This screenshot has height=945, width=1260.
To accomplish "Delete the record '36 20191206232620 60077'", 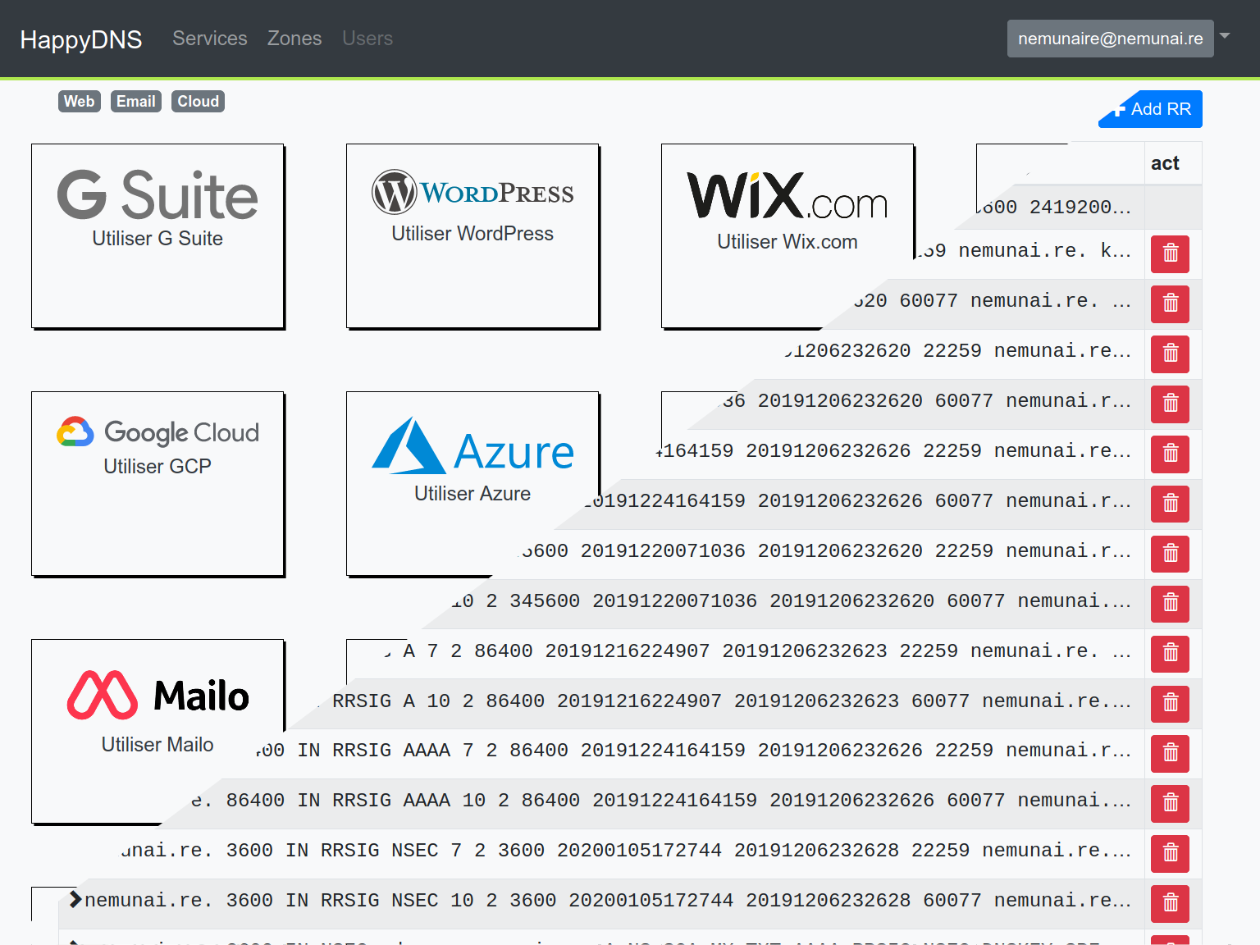I will (x=1170, y=404).
